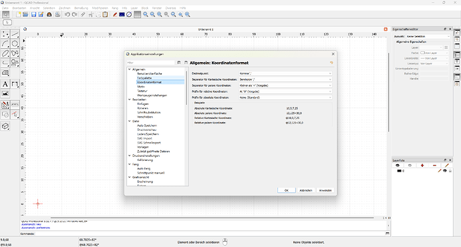Screen dimensions: 461x247
Task: Select the Arc tools icon
Action: point(5,44)
